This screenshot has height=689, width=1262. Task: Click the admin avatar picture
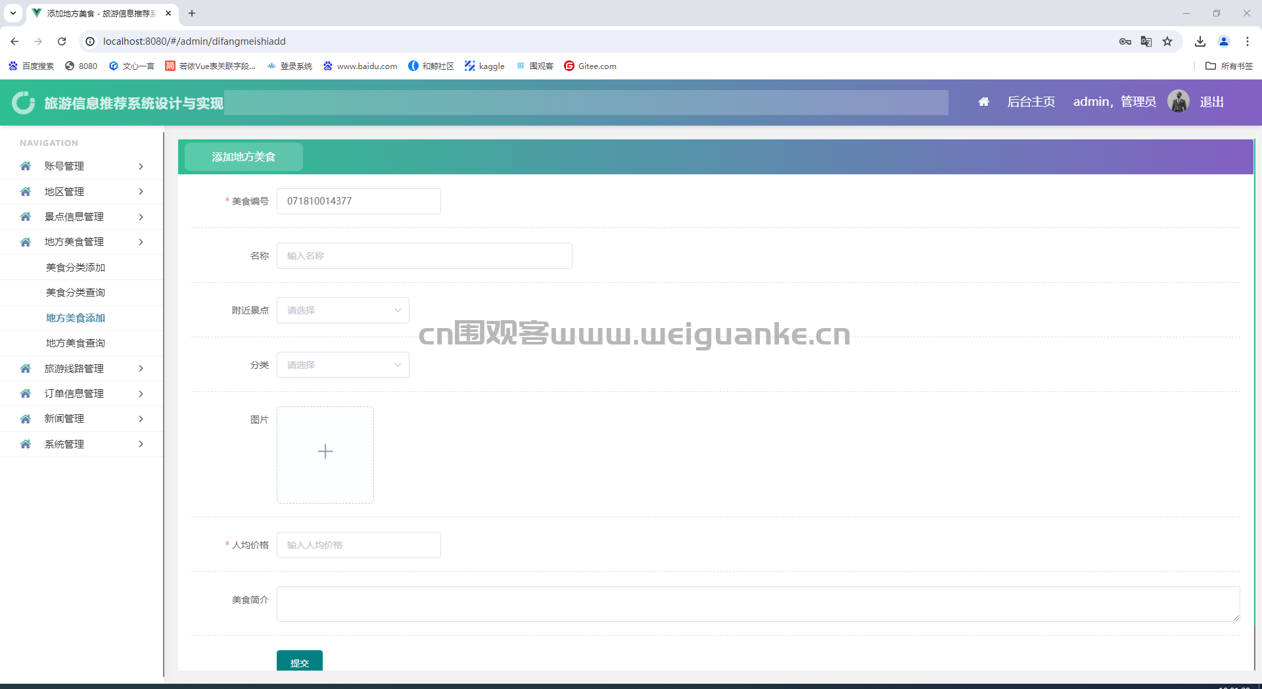(x=1178, y=101)
